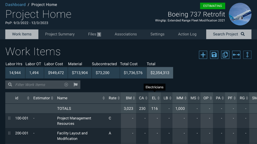
Task: Open the Work Items tab
Action: coord(22,34)
